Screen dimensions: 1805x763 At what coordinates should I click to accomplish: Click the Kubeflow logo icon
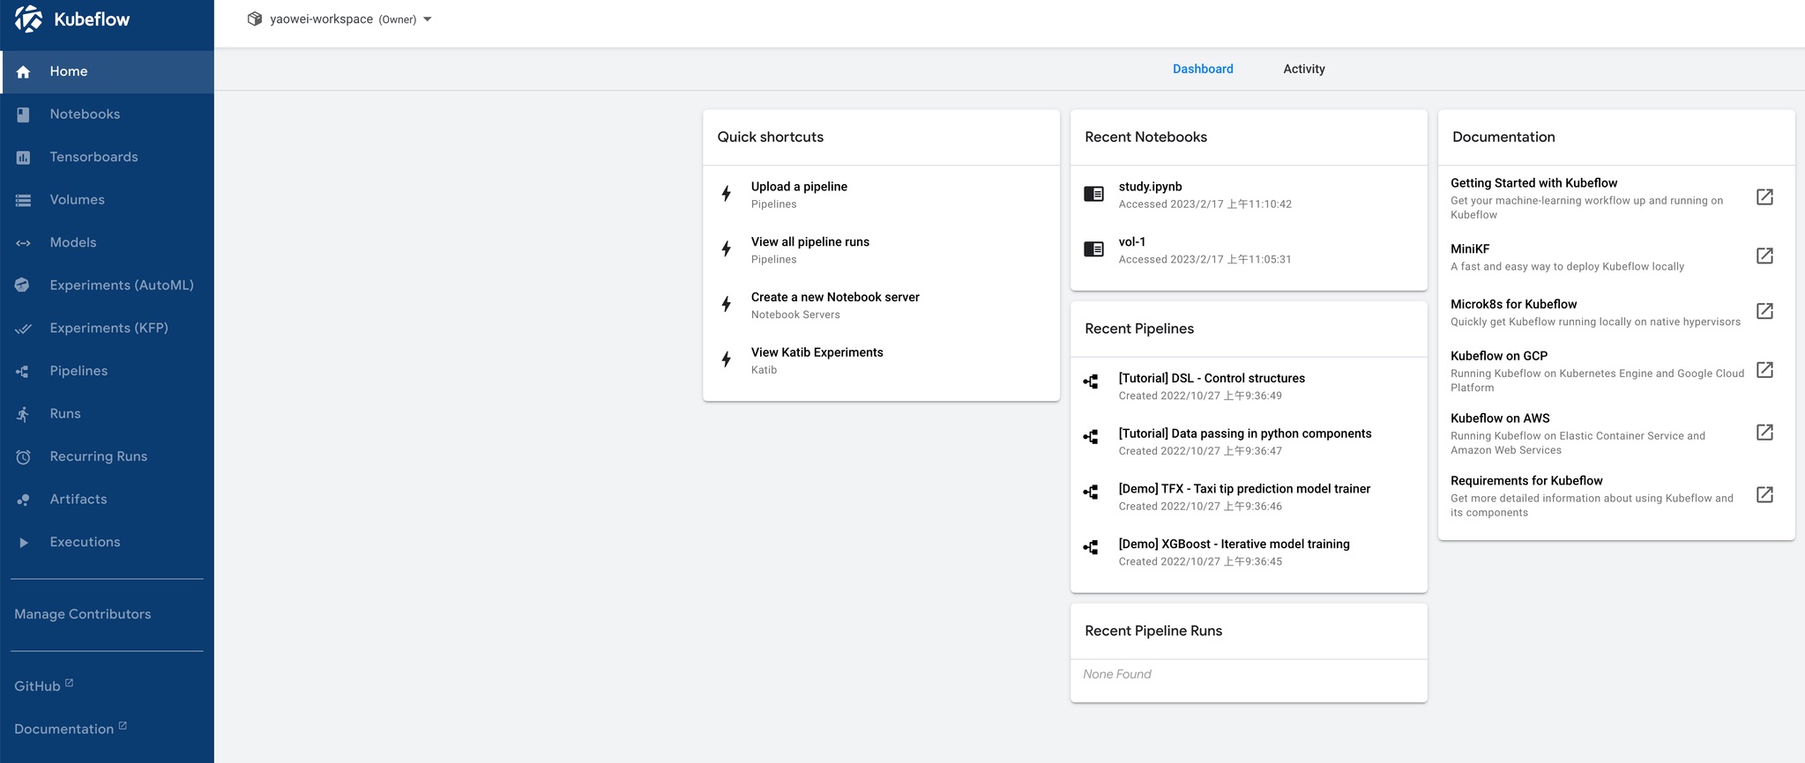28,19
